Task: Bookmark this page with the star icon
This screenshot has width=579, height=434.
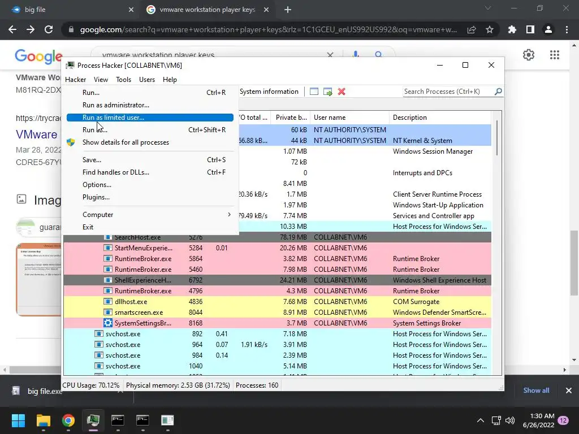Action: coord(490,29)
